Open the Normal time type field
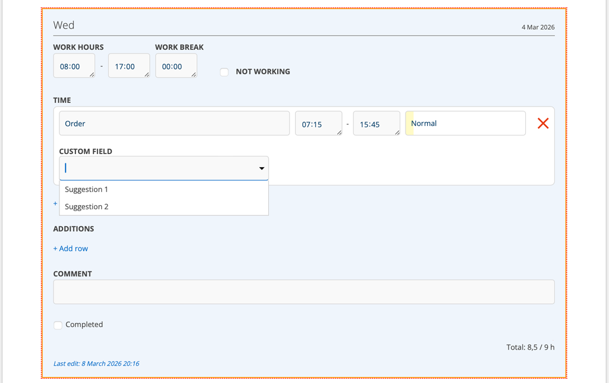The height and width of the screenshot is (383, 609). [x=465, y=123]
